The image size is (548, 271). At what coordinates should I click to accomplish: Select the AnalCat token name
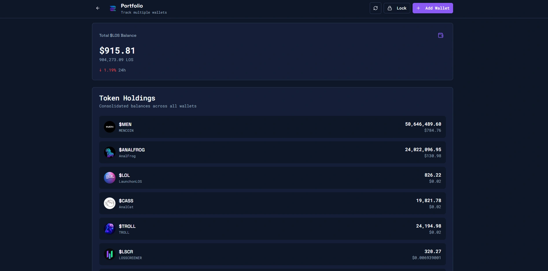126,207
